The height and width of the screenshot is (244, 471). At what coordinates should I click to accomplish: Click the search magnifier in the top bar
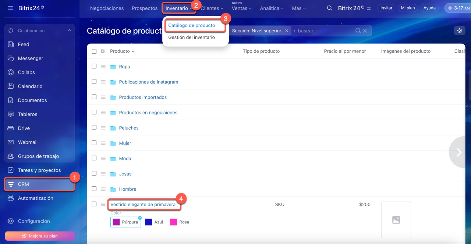tap(330, 8)
